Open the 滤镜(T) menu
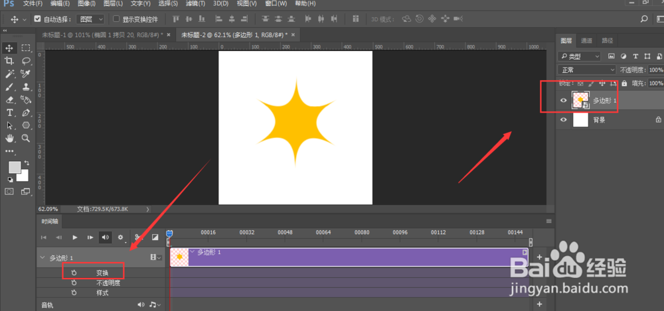The image size is (664, 311). [x=197, y=4]
